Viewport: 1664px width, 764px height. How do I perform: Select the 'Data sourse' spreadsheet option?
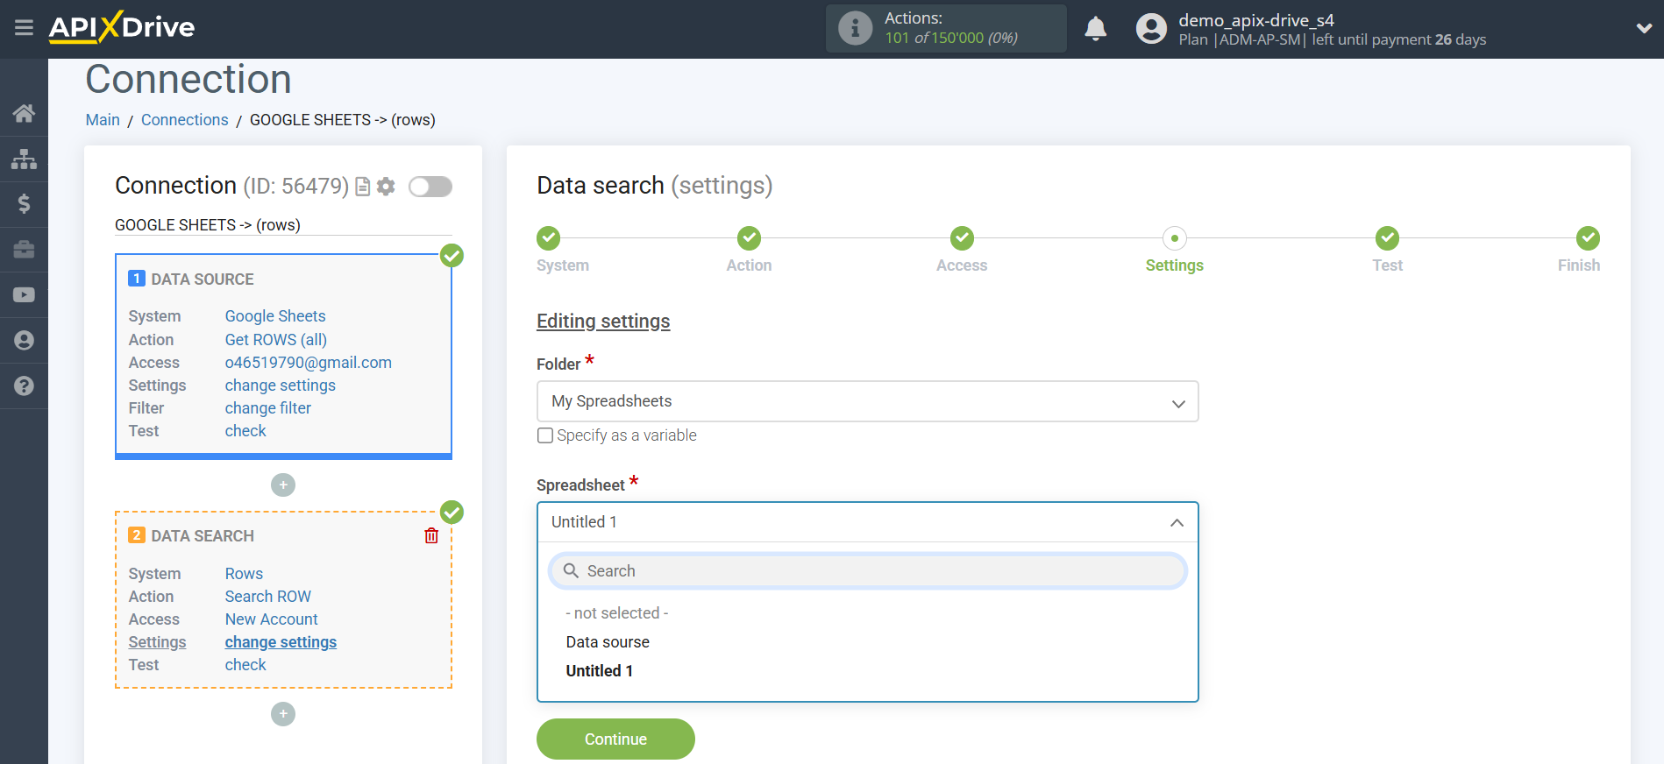(608, 642)
